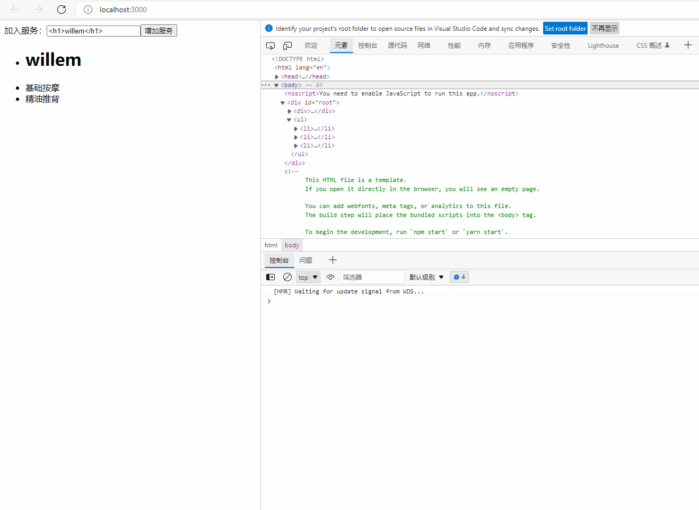
Task: Activate the inspect element picker tool
Action: click(270, 46)
